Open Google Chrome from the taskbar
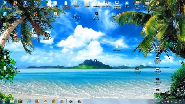The image size is (185, 104). pos(54,101)
